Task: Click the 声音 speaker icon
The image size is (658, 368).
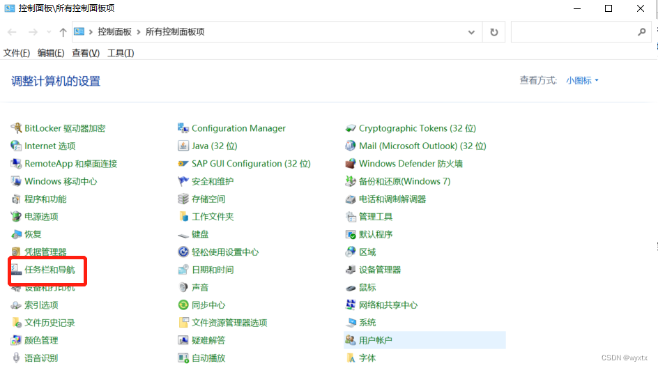Action: pos(183,287)
